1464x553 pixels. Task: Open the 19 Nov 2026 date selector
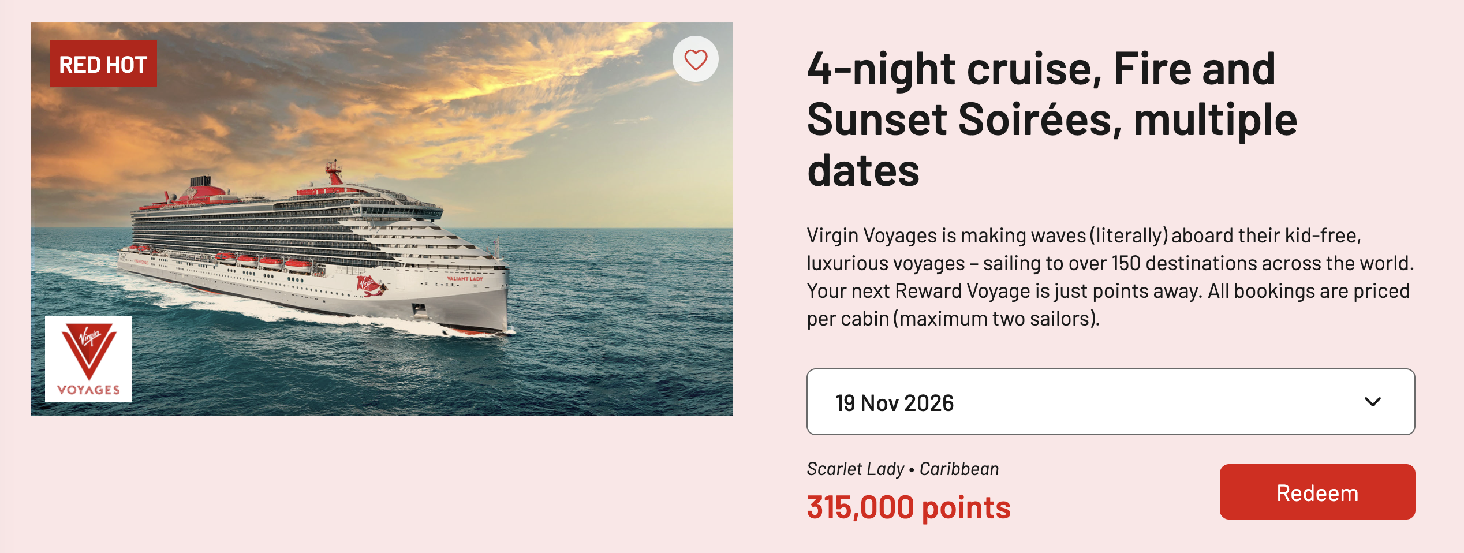point(1110,402)
